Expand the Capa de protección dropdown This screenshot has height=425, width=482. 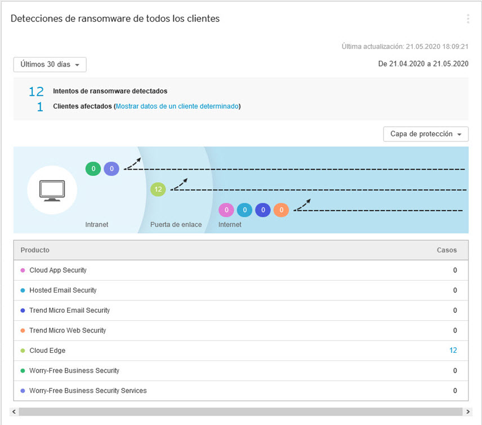425,134
